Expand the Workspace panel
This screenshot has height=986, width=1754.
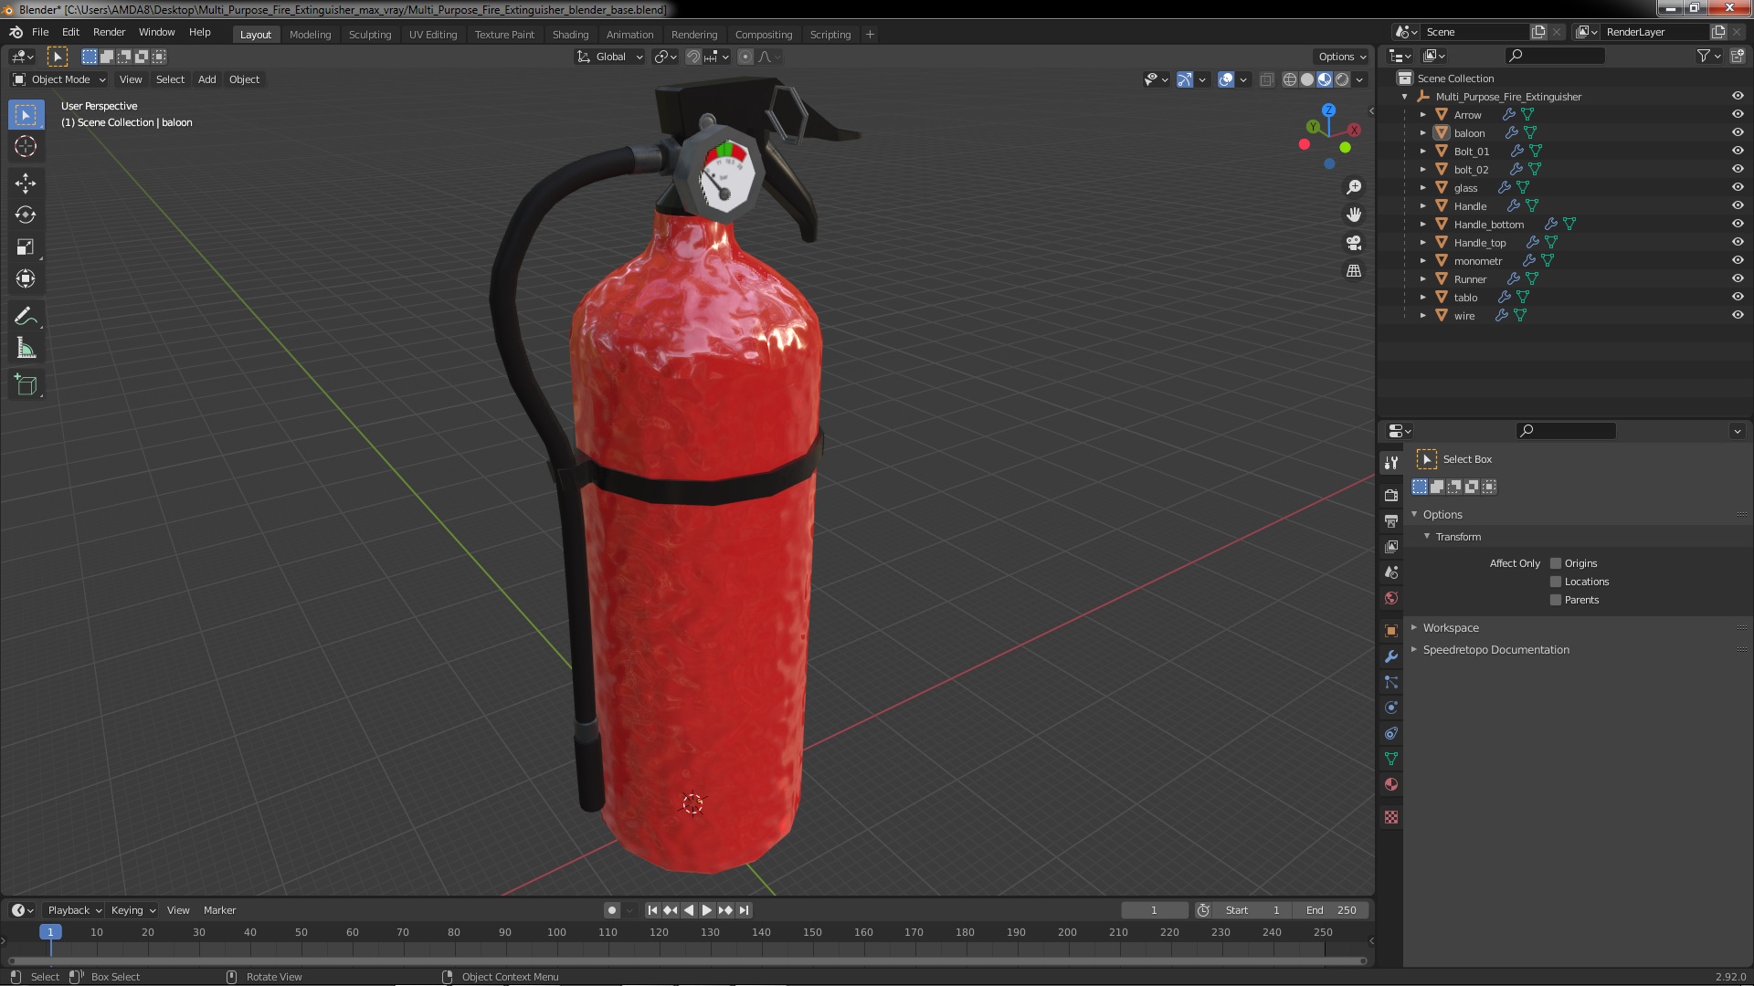point(1451,628)
